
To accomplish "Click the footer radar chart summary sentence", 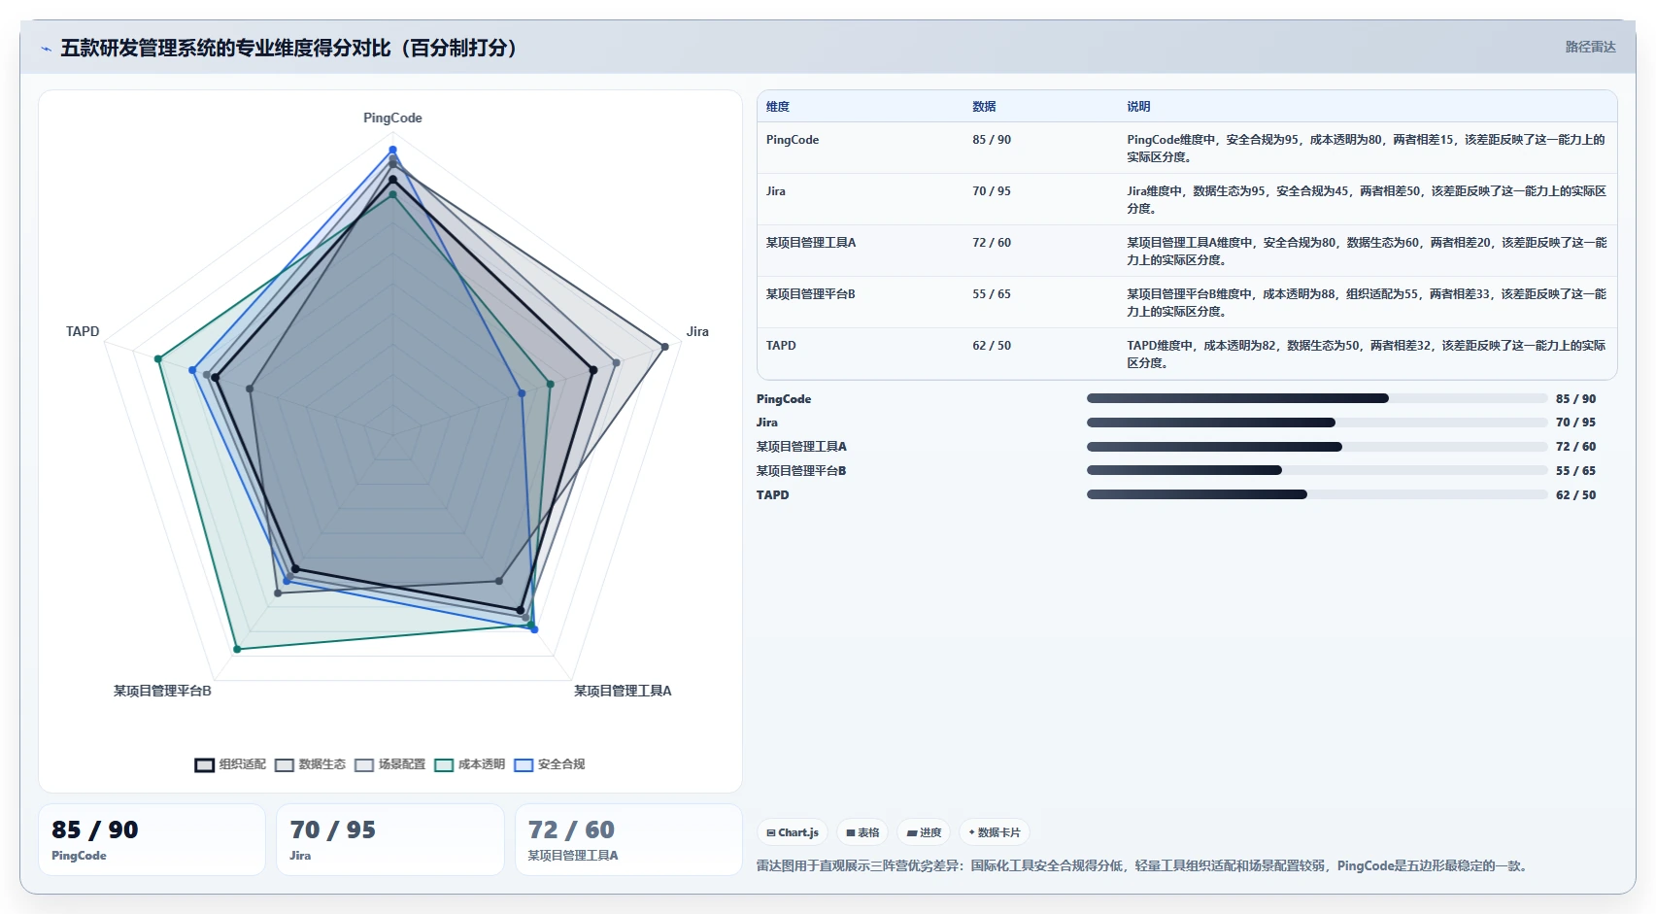I will pyautogui.click(x=1143, y=865).
